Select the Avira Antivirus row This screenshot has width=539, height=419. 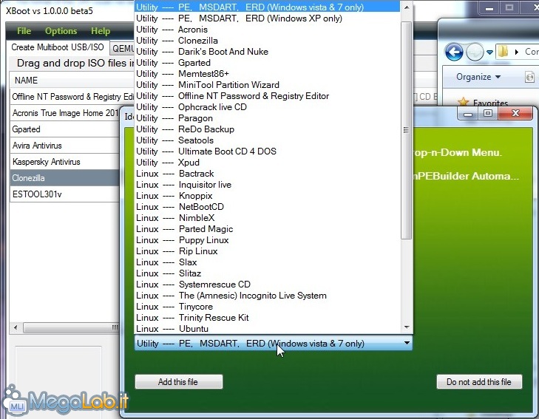(x=65, y=146)
